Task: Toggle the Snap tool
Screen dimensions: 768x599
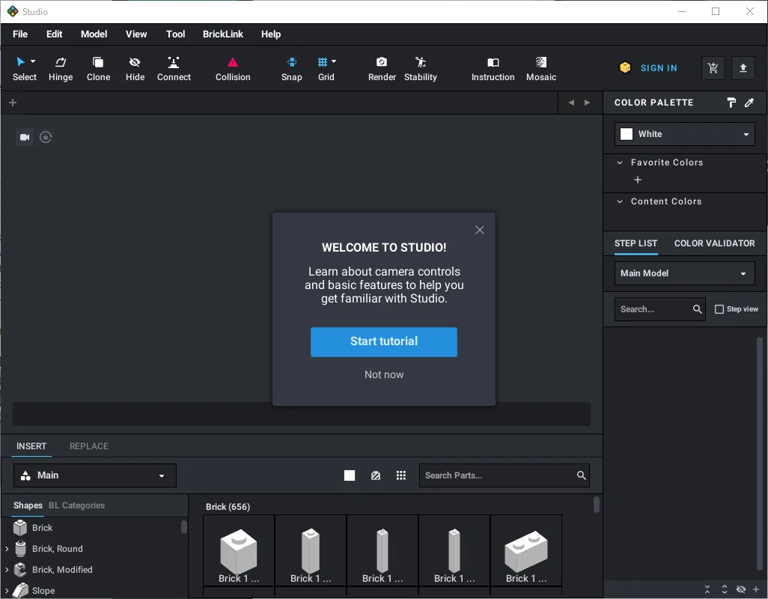Action: point(291,69)
